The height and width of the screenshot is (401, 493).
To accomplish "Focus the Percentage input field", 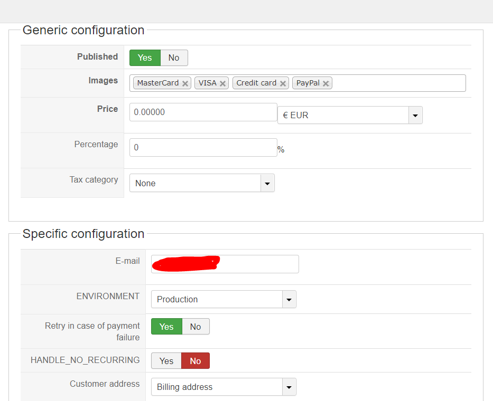I will coord(203,148).
